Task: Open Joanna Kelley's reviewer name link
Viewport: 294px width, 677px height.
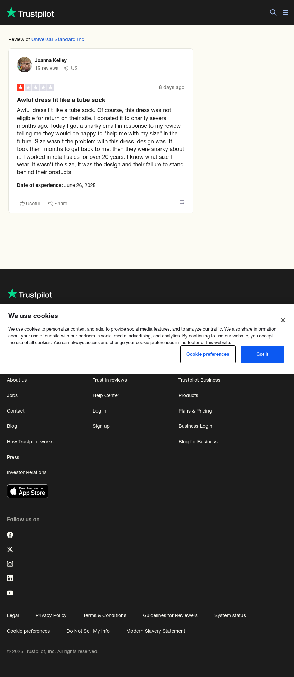Action: (51, 60)
